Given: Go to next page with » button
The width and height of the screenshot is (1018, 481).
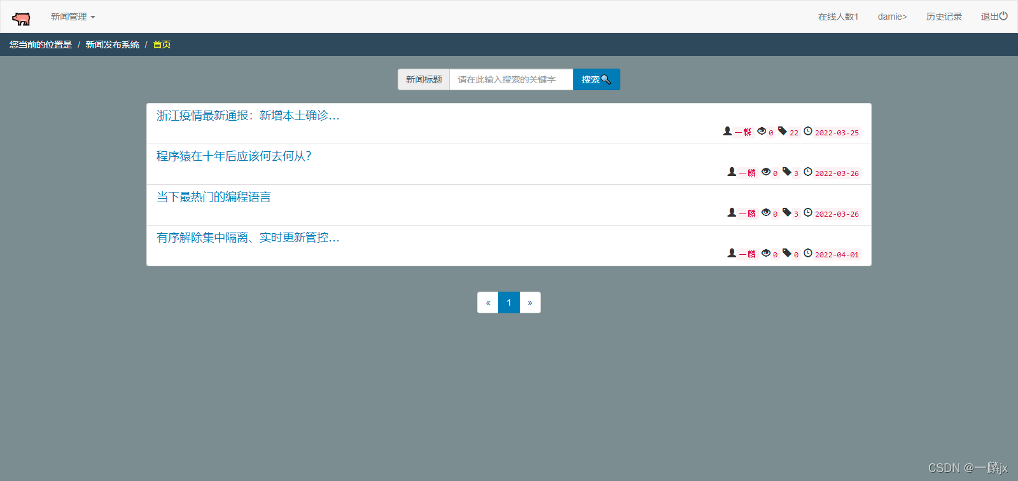Looking at the screenshot, I should 530,302.
